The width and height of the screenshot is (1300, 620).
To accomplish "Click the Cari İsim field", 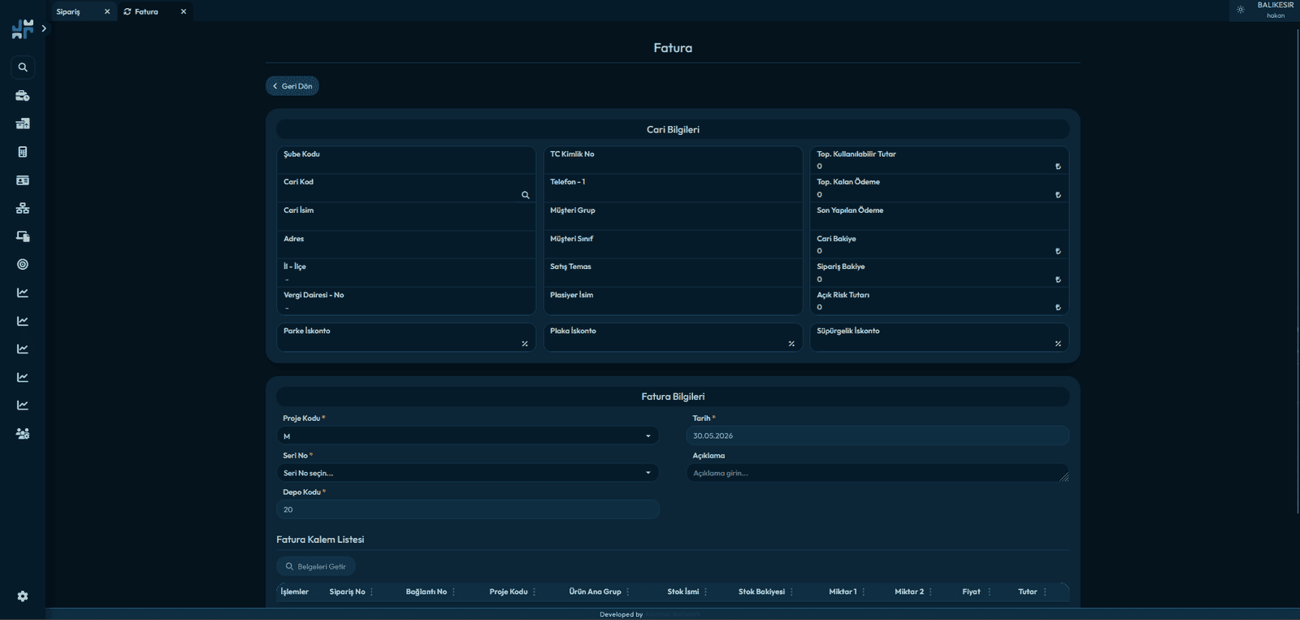I will pyautogui.click(x=406, y=216).
